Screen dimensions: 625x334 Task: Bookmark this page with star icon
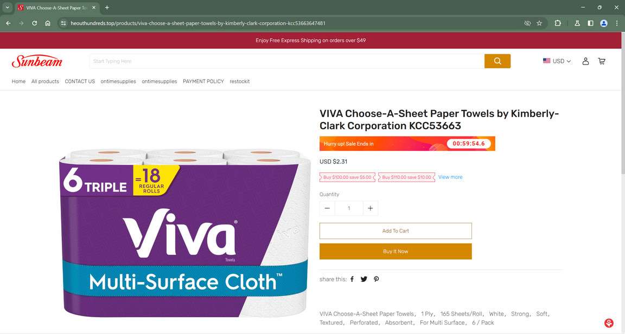tap(539, 23)
